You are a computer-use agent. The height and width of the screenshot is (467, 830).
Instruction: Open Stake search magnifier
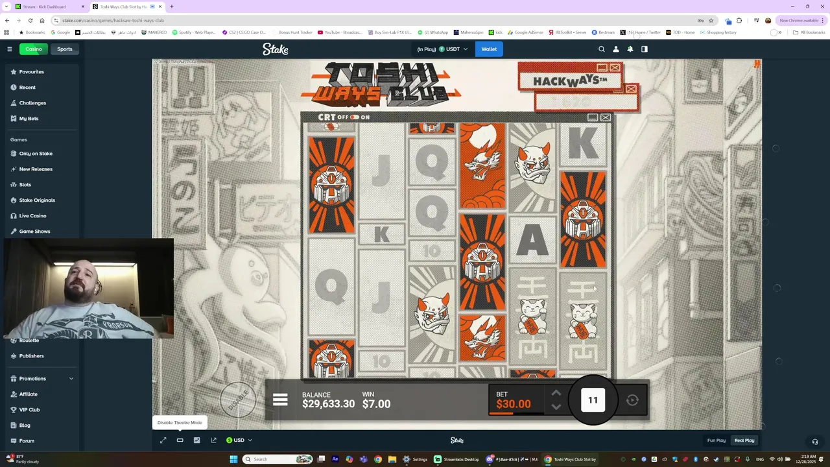click(601, 49)
